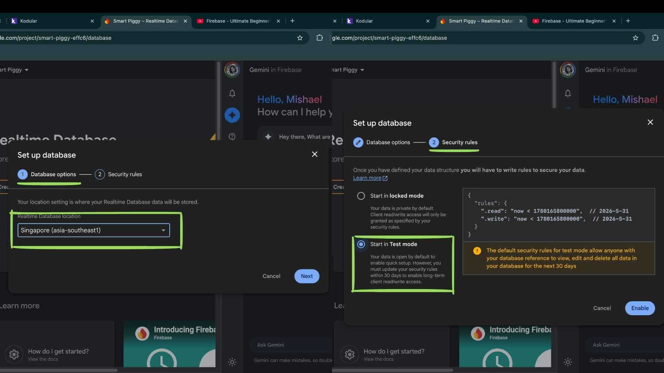
Task: Go to 'Security rules' step in the left dialog
Action: (118, 174)
